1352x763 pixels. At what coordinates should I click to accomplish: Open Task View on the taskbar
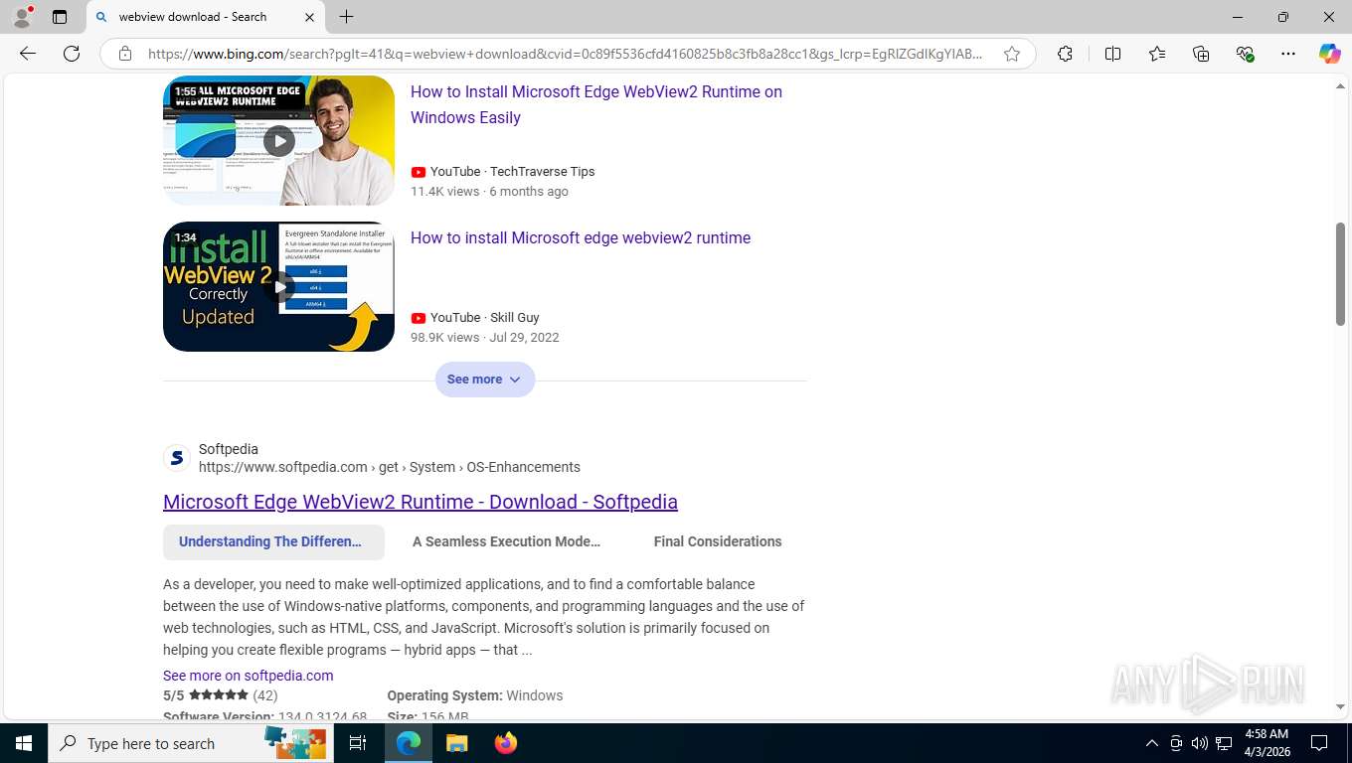(x=358, y=743)
